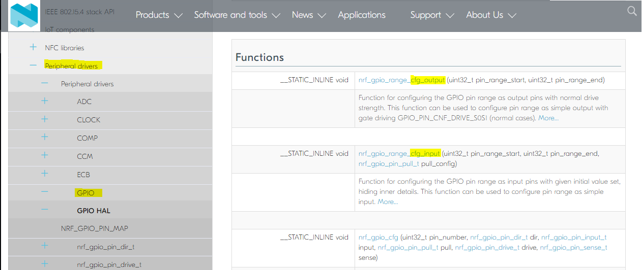Collapse the GPIO minus icon
The height and width of the screenshot is (270, 642).
[45, 192]
